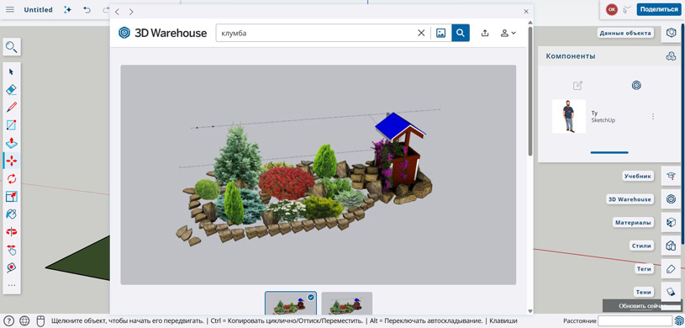Open the Теги panel label
Viewport: 685px width, 328px height.
[x=644, y=269]
